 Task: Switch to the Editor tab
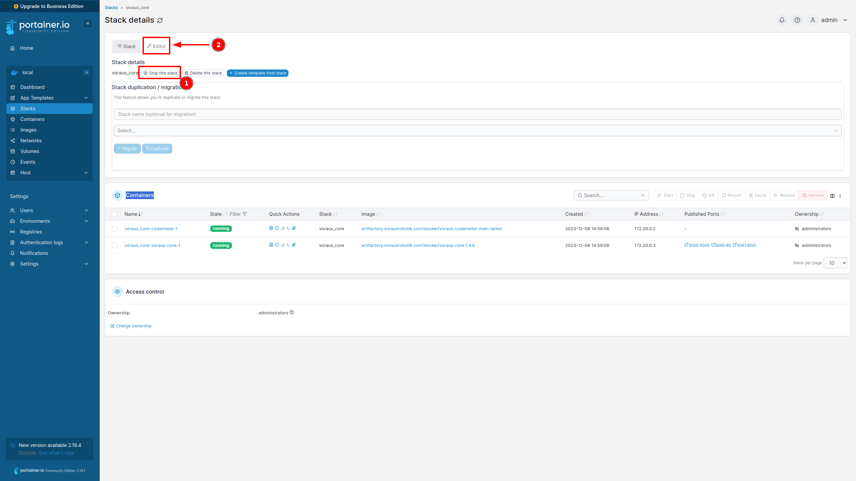(156, 46)
